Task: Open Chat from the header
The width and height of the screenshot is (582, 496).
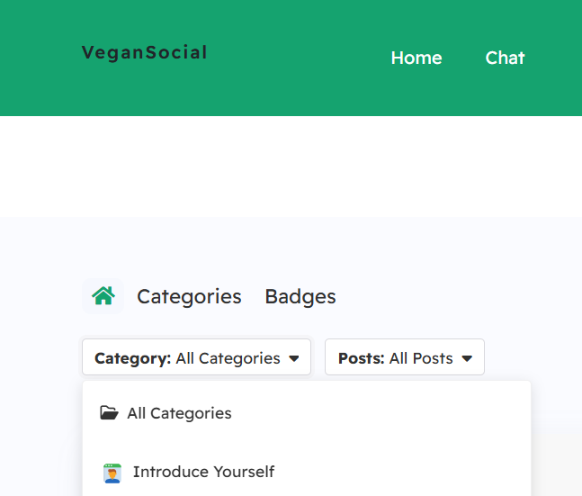Action: tap(505, 58)
